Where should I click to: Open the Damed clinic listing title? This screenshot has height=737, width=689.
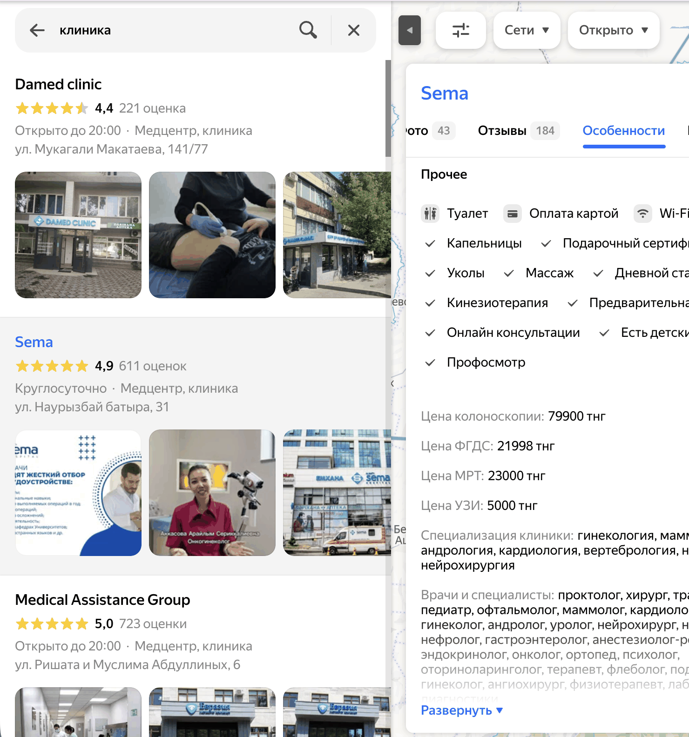[x=58, y=84]
